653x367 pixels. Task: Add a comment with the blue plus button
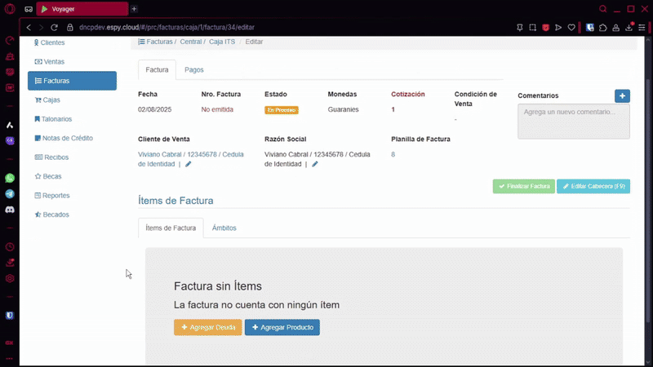tap(622, 96)
